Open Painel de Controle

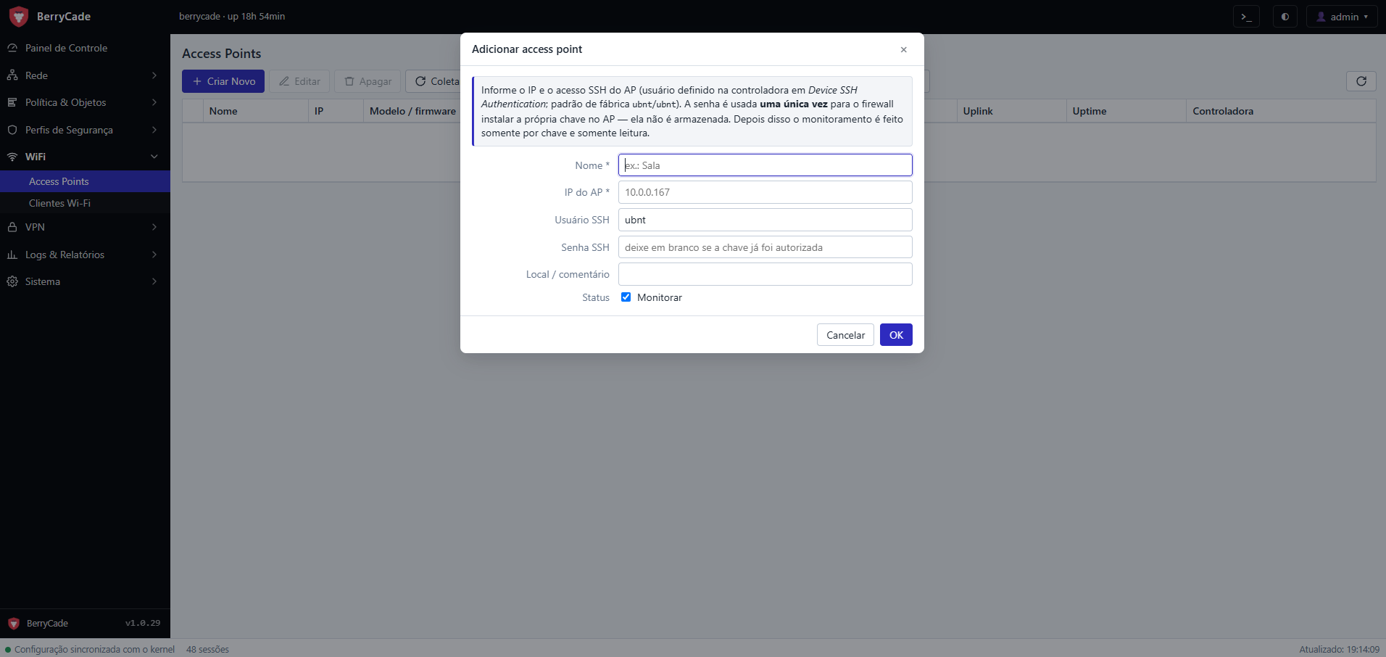85,48
